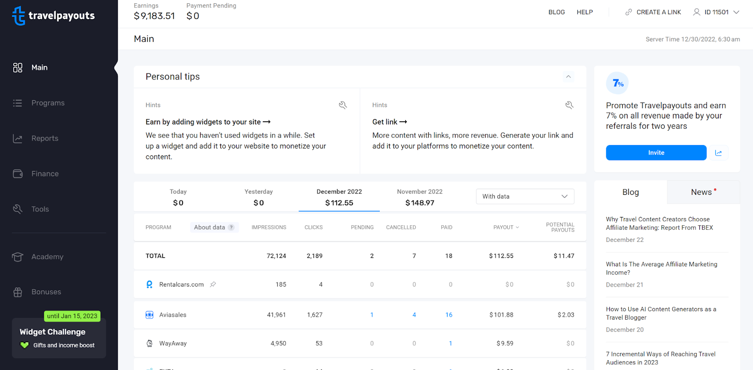
Task: Click the user profile icon beside ID 11501
Action: pyautogui.click(x=697, y=12)
